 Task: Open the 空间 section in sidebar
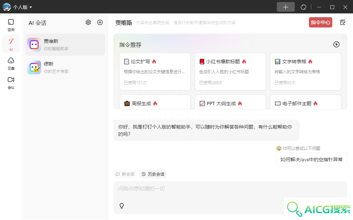[11, 25]
